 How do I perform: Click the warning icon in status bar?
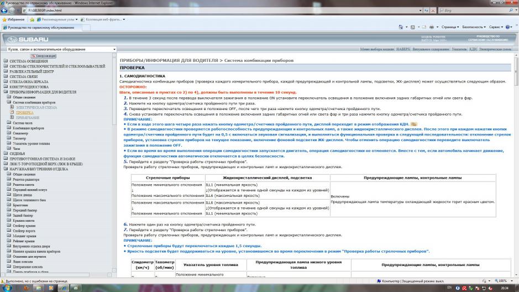(x=3, y=281)
